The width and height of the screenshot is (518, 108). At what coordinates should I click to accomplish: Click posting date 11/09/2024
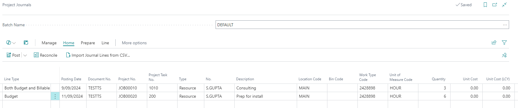(73, 96)
